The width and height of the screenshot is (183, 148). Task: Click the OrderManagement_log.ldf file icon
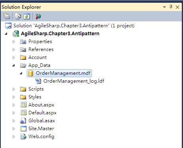point(38,81)
